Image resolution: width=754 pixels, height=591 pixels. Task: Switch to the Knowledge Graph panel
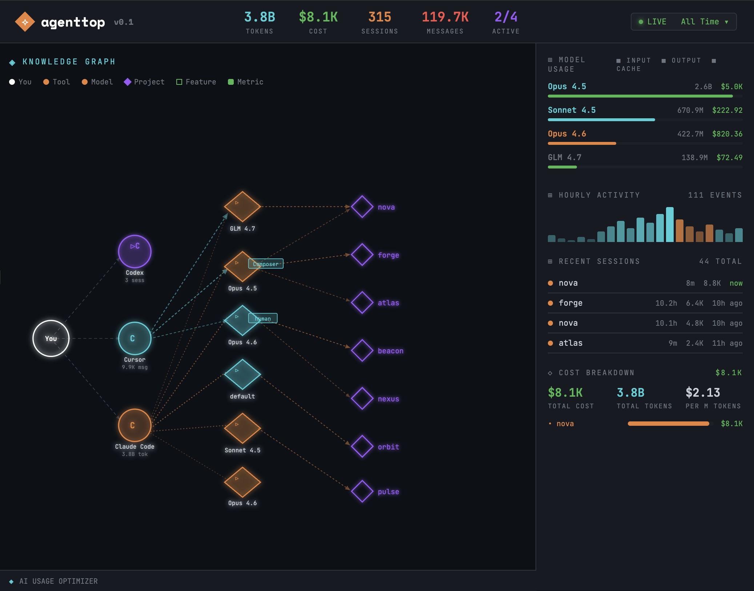tap(68, 61)
